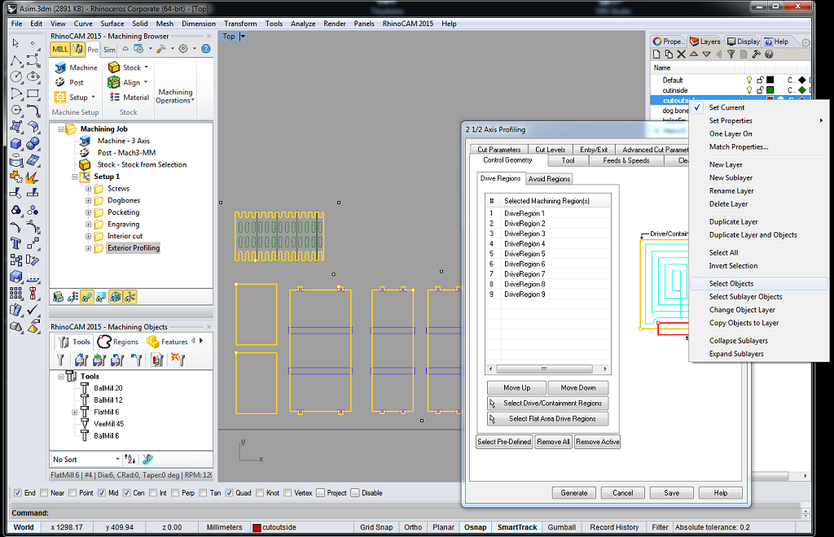Click the MILL mode button

click(x=59, y=50)
